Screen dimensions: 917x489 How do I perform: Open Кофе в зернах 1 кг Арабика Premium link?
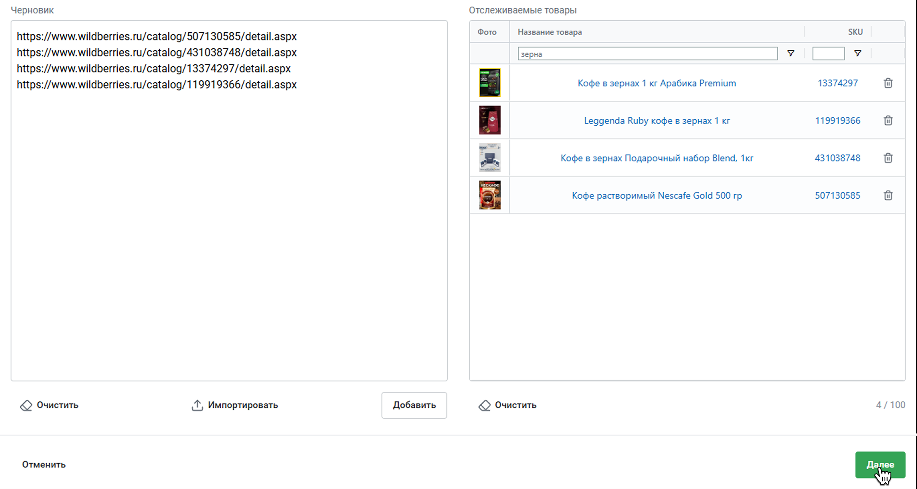656,83
